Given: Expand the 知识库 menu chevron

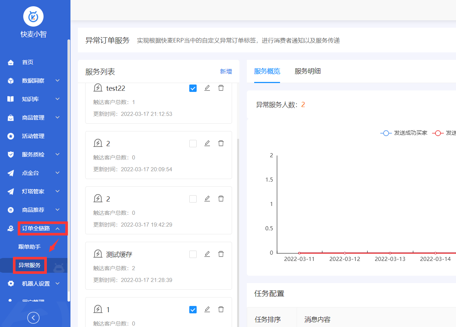Looking at the screenshot, I should (x=58, y=99).
